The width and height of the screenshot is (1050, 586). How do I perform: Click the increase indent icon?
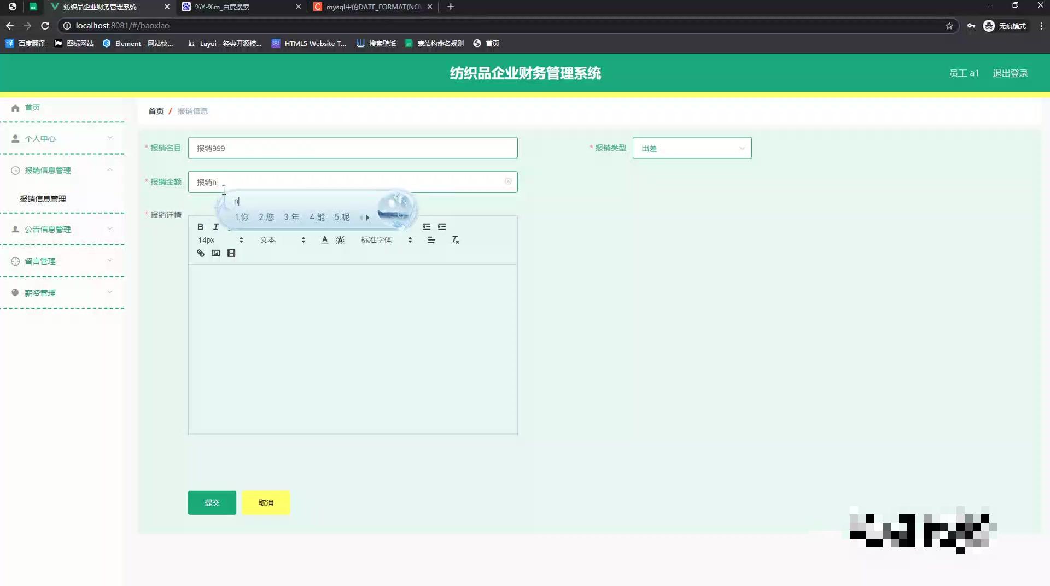tap(442, 227)
